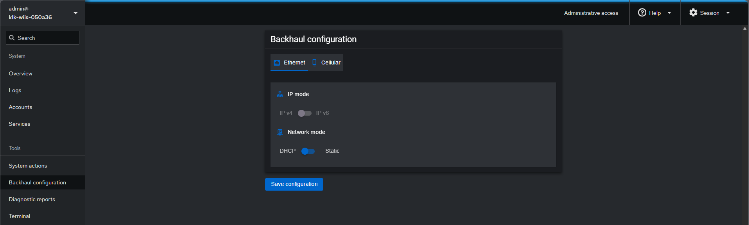Screen dimensions: 749x225
Task: Open Accounts in the sidebar
Action: [43, 107]
